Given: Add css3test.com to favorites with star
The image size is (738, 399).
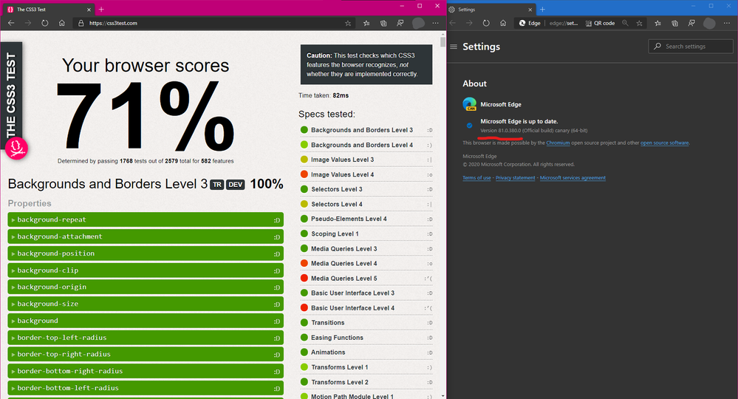Looking at the screenshot, I should tap(348, 23).
